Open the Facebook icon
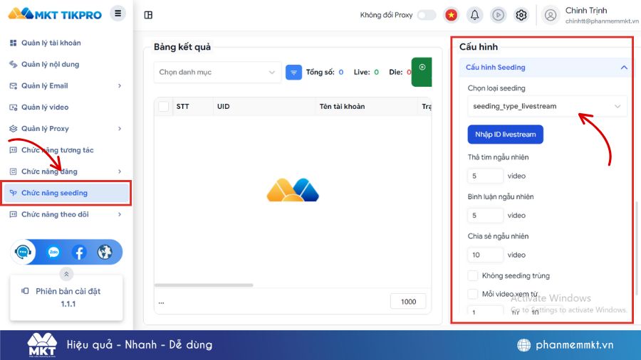This screenshot has height=360, width=641. pyautogui.click(x=79, y=253)
